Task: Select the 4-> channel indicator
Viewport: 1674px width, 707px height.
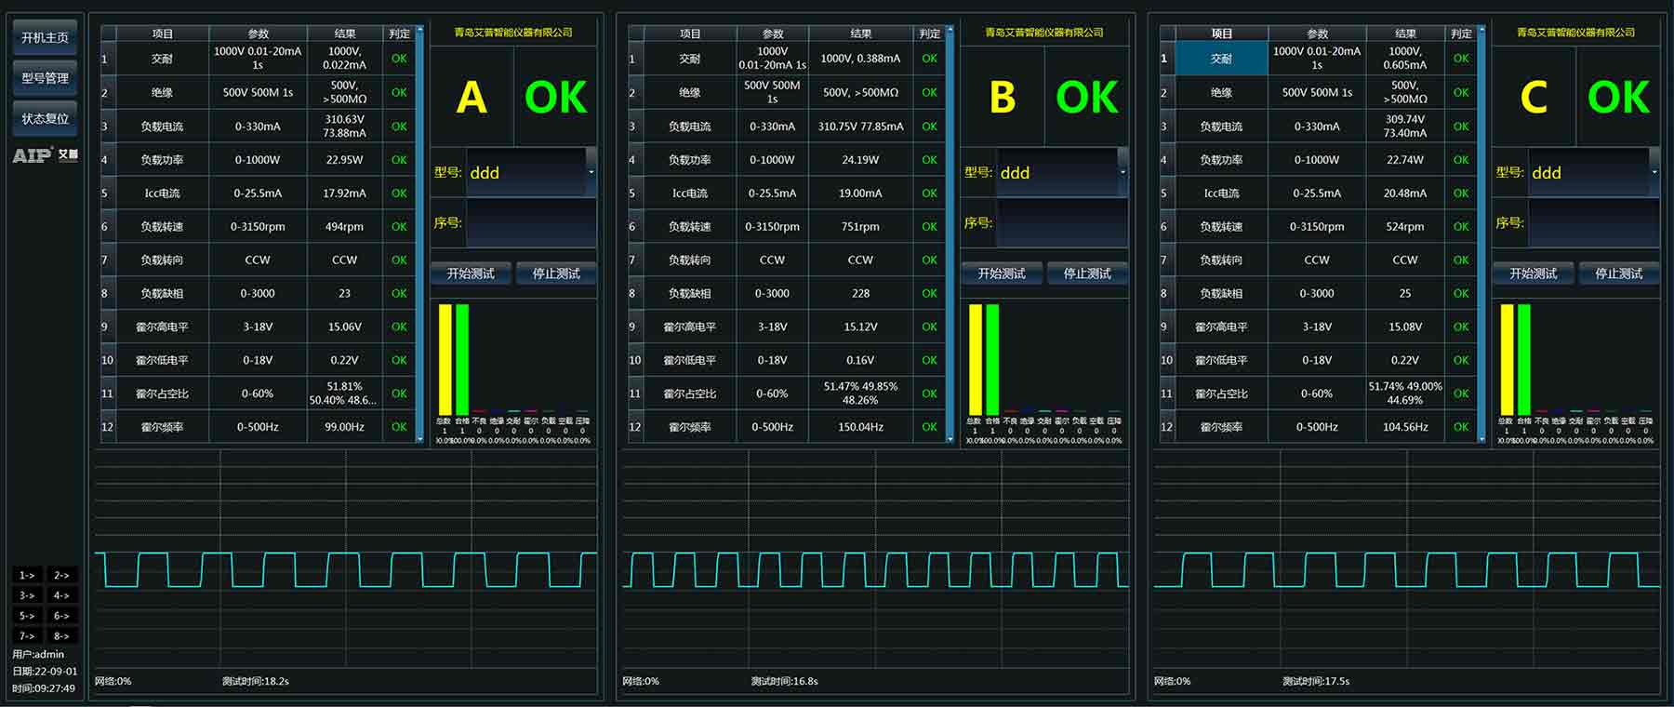Action: [x=61, y=595]
